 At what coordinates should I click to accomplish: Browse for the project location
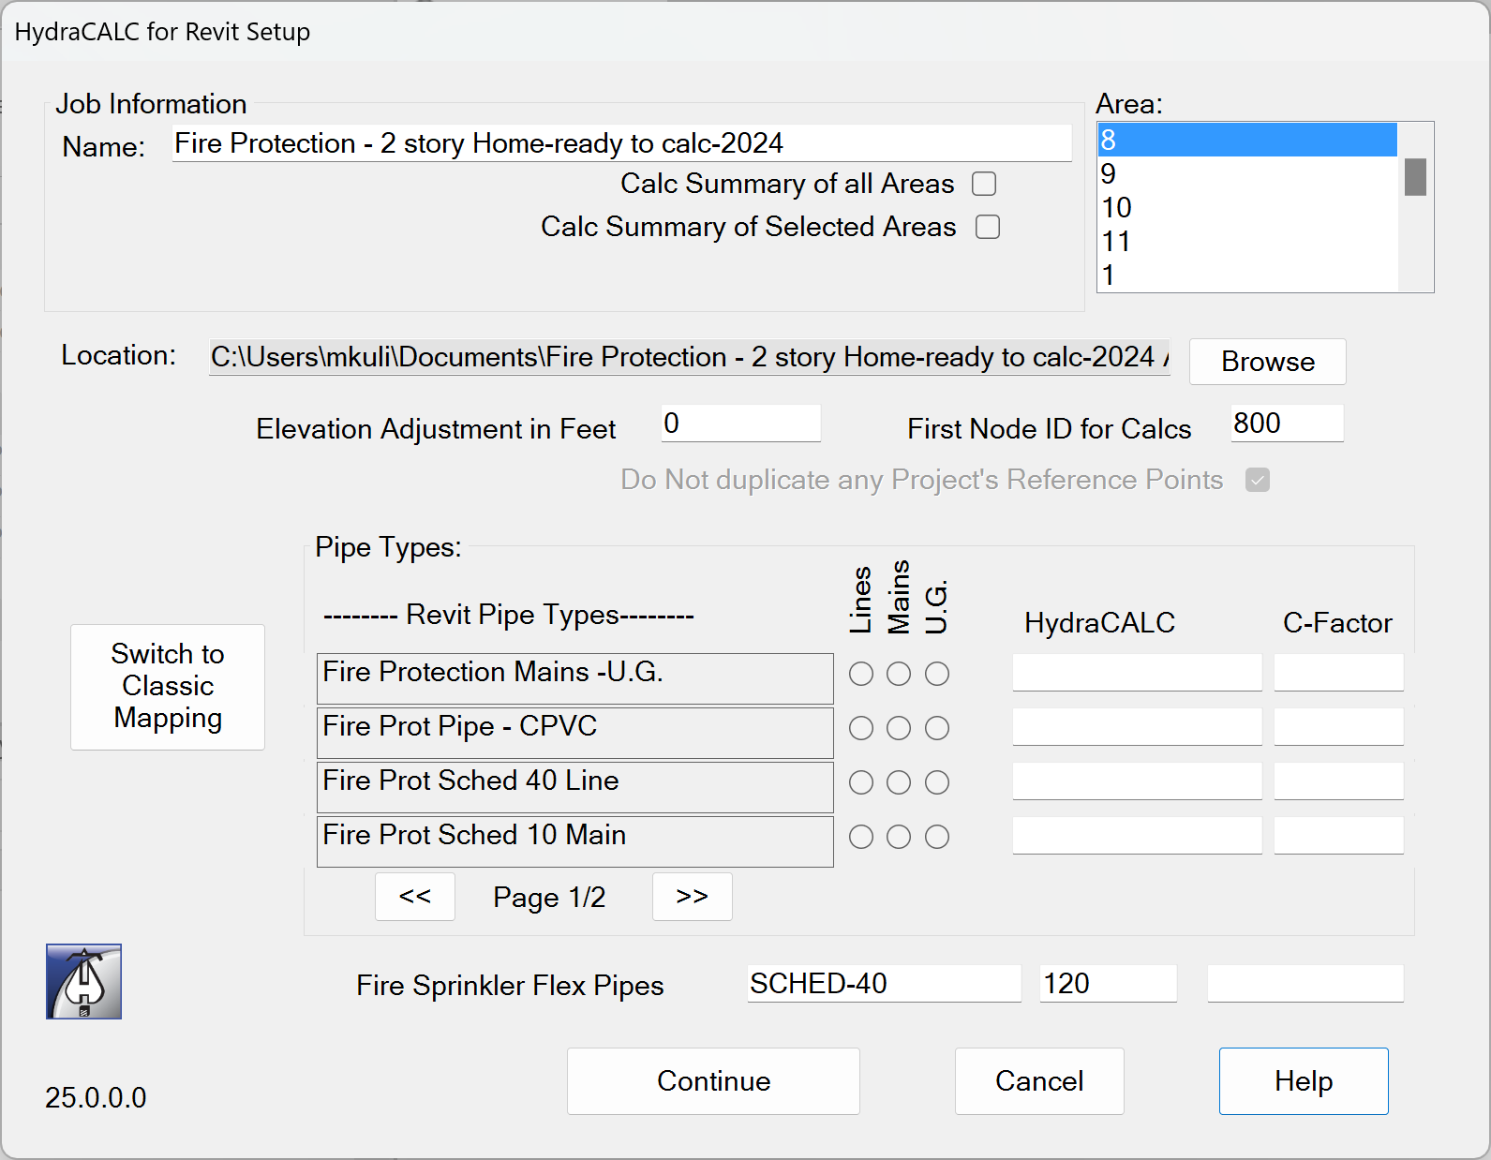click(x=1268, y=362)
